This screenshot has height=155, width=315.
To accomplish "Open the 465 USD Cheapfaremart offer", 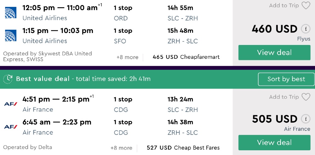I will coord(186,57).
